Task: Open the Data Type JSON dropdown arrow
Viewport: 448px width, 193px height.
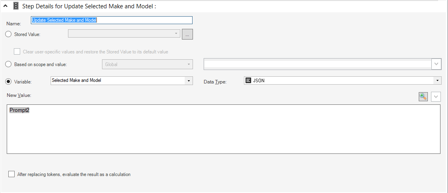Action: pyautogui.click(x=437, y=81)
